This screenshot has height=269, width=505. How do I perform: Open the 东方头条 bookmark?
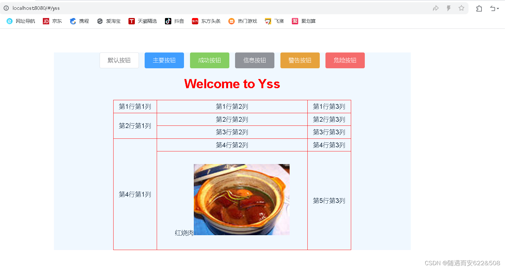click(x=206, y=21)
